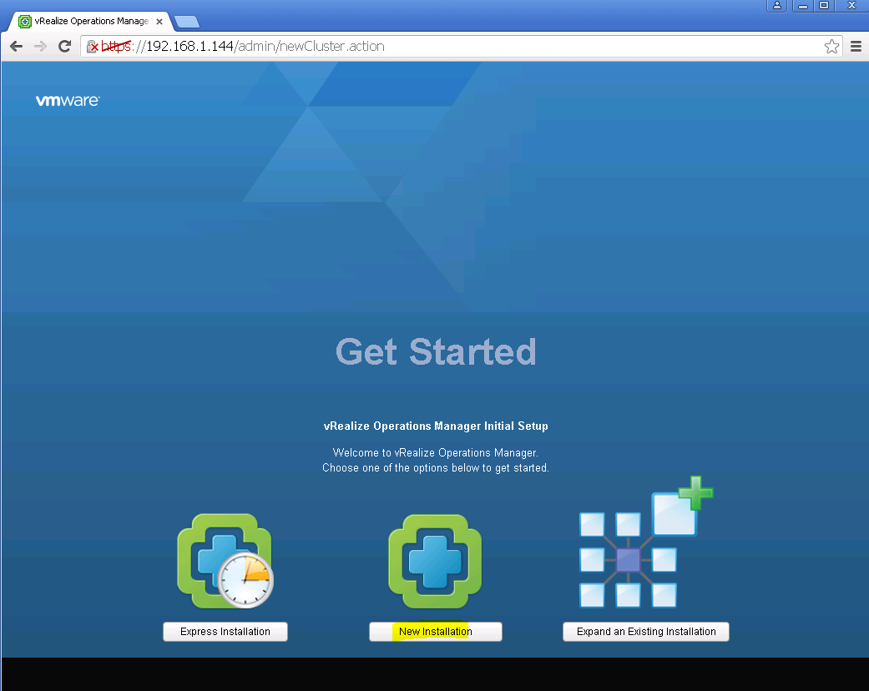Click the New Installation button

point(436,632)
